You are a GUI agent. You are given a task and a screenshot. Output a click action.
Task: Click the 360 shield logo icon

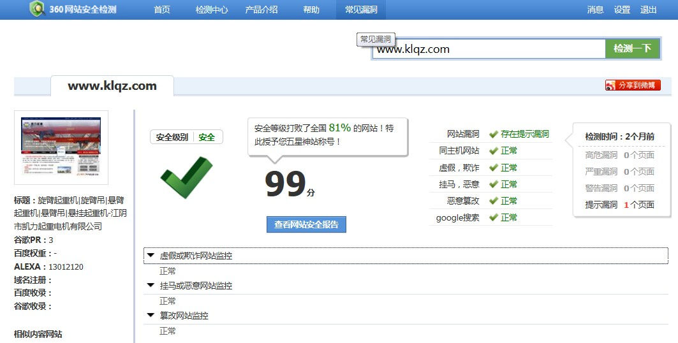(38, 9)
